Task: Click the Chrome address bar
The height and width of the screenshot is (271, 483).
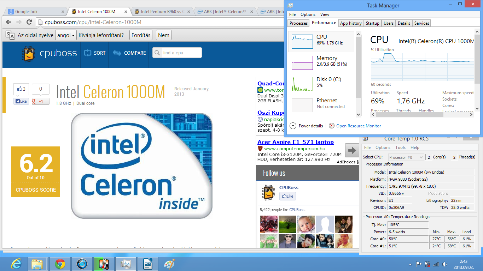Action: (159, 22)
